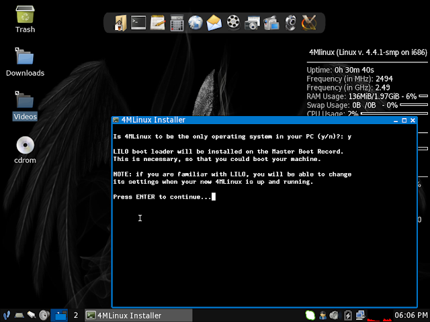The width and height of the screenshot is (430, 322).
Task: Open the camcorder recording app in dock
Action: (271, 23)
